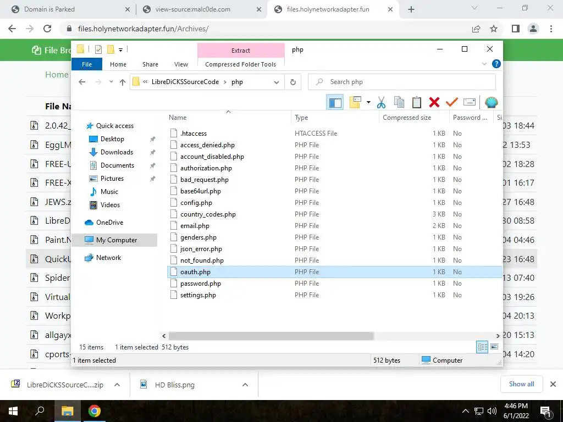Select Network in navigation pane
This screenshot has width=563, height=422.
pyautogui.click(x=108, y=258)
